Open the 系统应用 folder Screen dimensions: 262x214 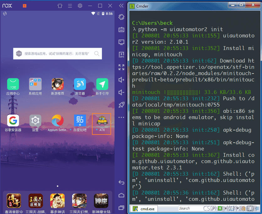(x=35, y=84)
